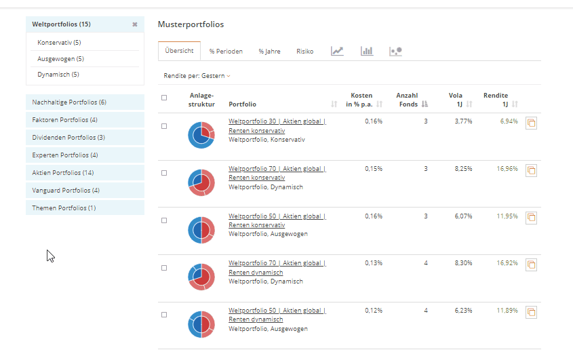Expand Aktien Portfolios (14) category
The height and width of the screenshot is (352, 573).
coord(85,173)
